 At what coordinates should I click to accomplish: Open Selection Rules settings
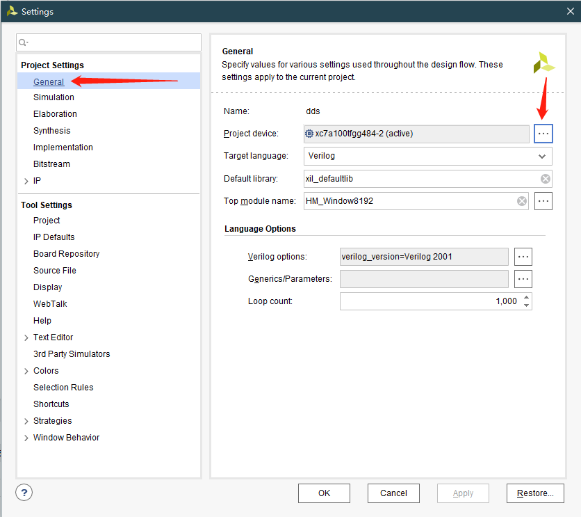pos(63,387)
